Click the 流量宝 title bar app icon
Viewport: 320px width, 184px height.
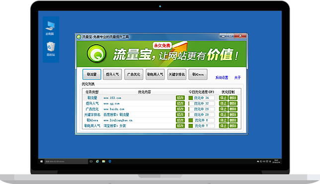pos(79,37)
